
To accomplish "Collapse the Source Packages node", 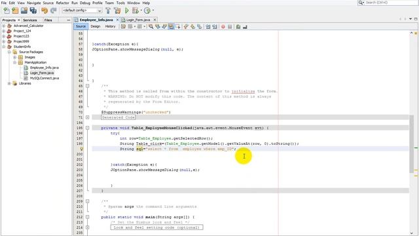I will [x=9, y=52].
